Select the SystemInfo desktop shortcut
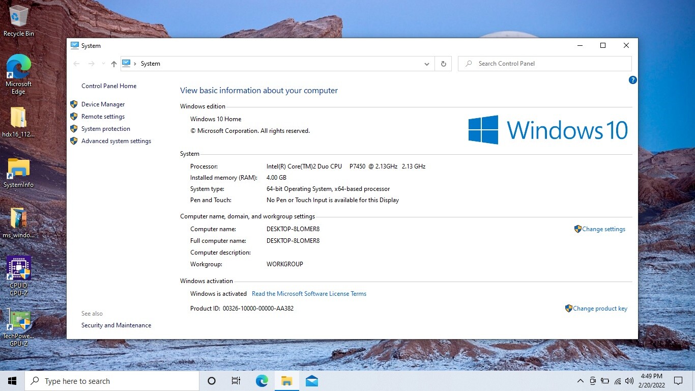 click(19, 173)
